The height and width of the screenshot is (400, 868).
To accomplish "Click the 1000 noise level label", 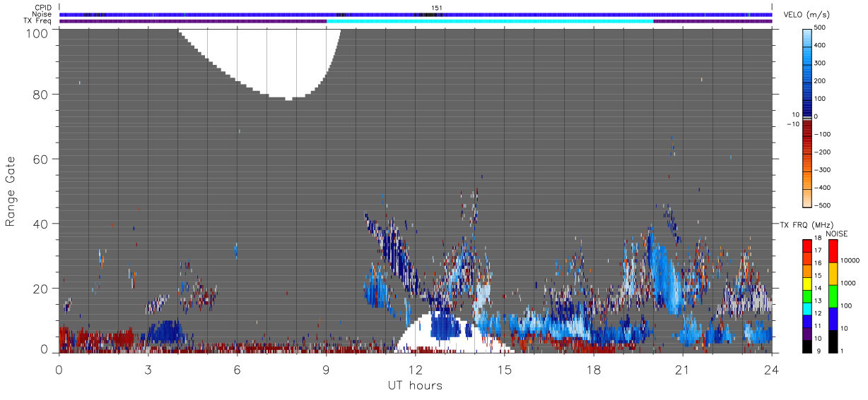I will [x=849, y=283].
